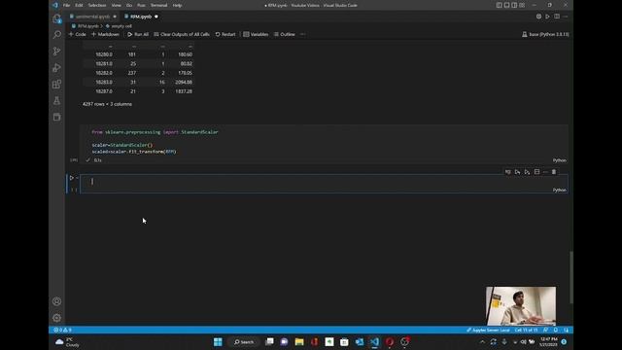Close the RFM.ipynb tab via its unsaved dot
Screen dimensions: 622x350
click(x=156, y=17)
